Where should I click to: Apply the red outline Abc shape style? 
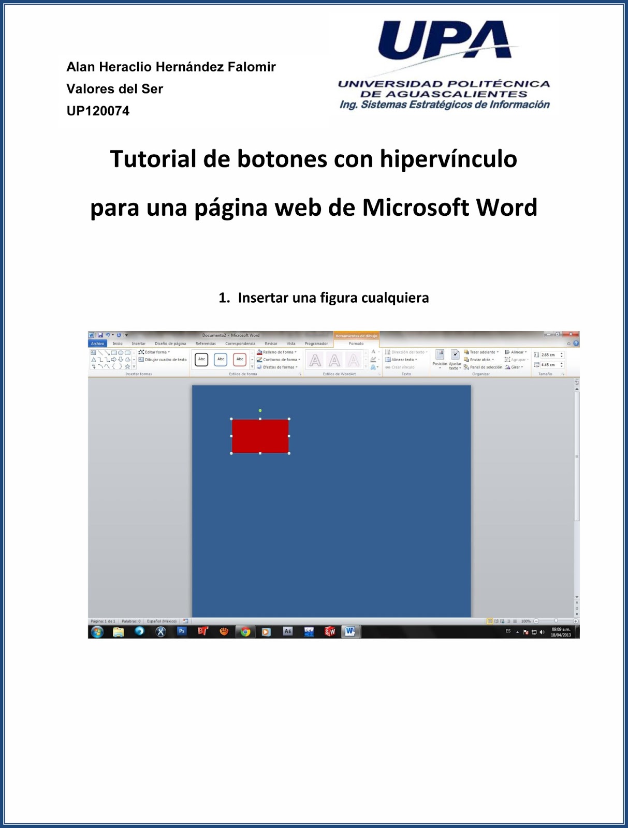coord(240,359)
